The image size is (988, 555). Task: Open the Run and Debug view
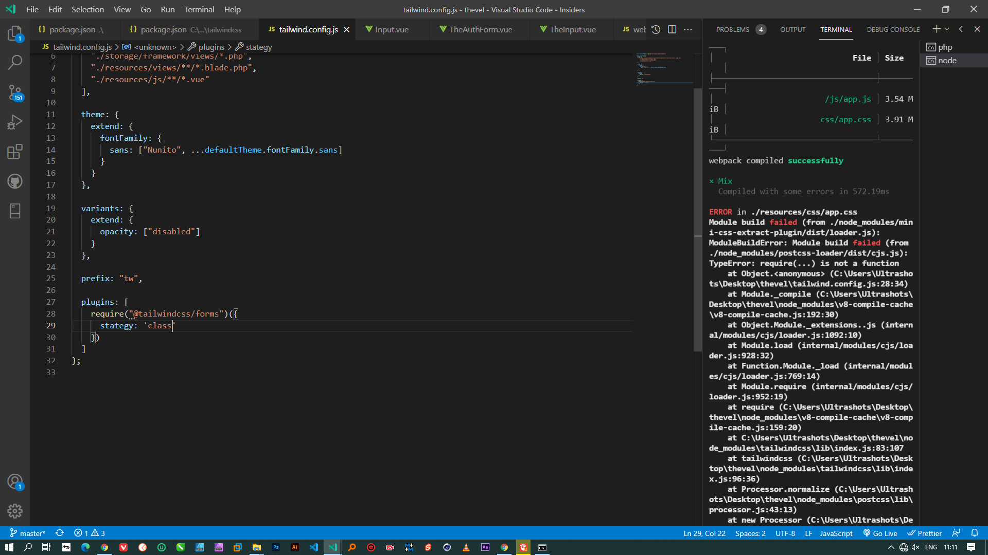[15, 122]
